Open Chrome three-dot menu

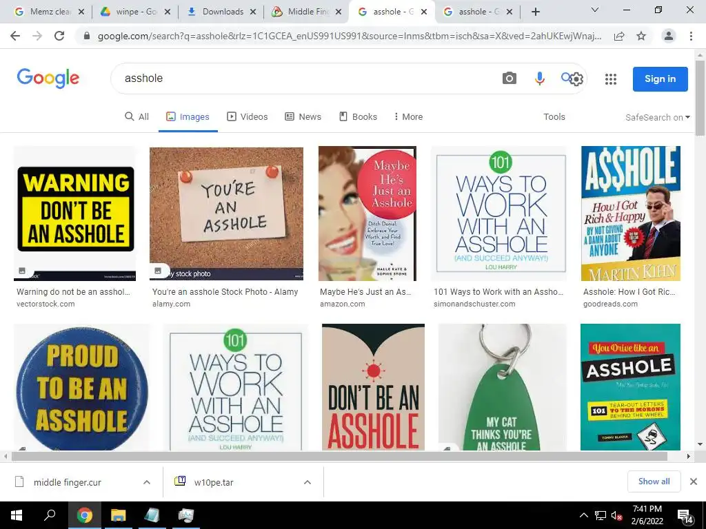click(x=691, y=36)
